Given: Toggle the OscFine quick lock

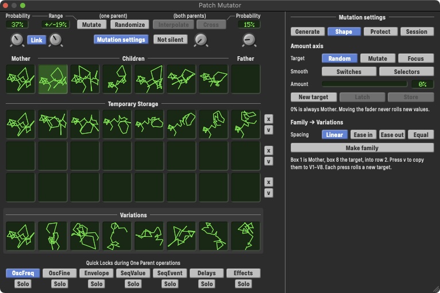Looking at the screenshot, I should (x=60, y=273).
